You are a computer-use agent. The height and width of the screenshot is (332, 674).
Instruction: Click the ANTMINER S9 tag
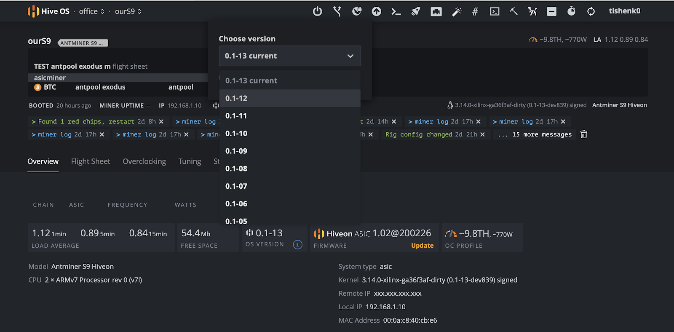coord(83,43)
